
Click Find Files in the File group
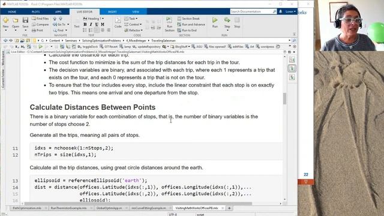tap(40, 19)
